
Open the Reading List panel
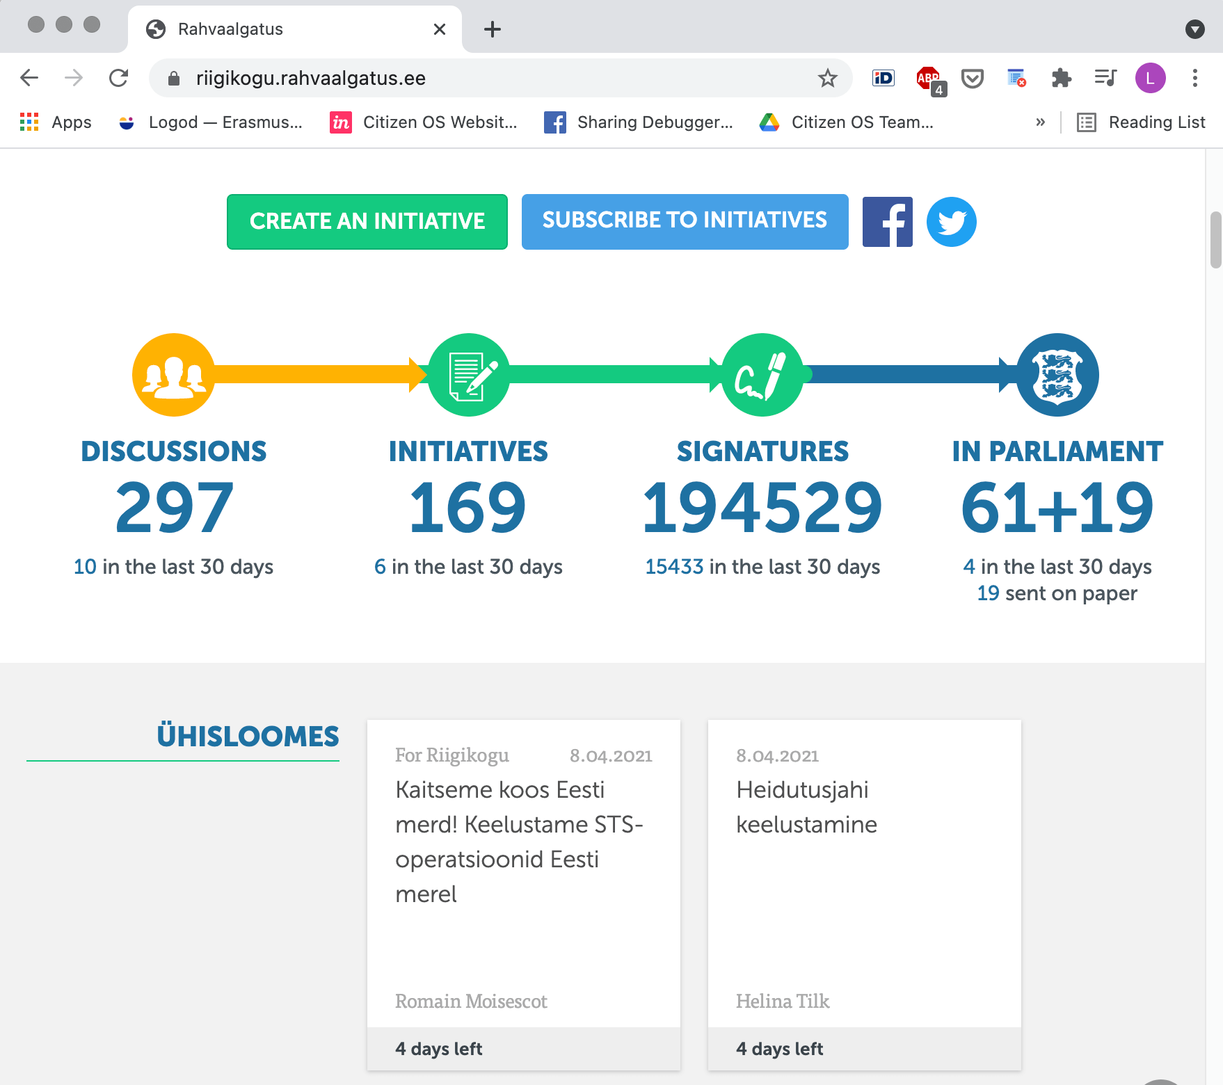point(1141,122)
